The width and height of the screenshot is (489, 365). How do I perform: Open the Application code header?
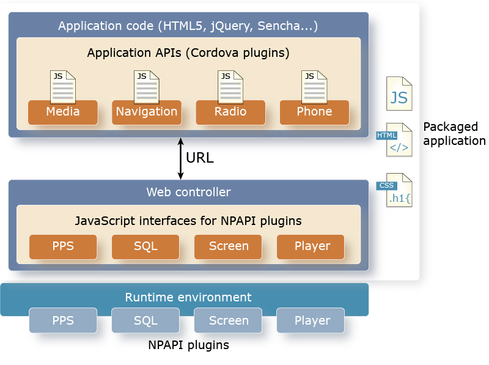click(188, 26)
